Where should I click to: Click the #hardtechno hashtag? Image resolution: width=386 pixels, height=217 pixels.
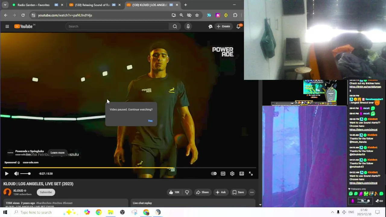[x=44, y=203]
